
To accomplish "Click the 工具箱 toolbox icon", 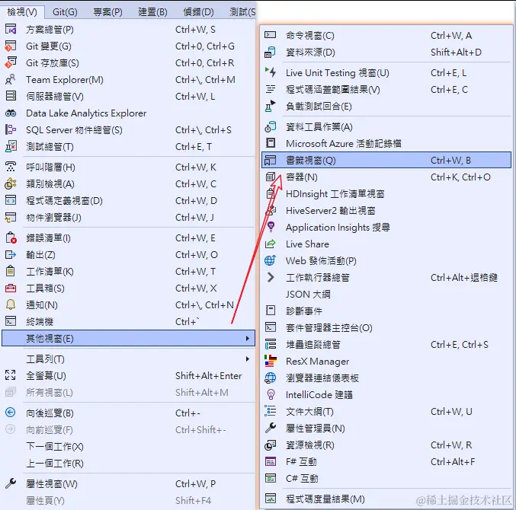I will (x=11, y=288).
